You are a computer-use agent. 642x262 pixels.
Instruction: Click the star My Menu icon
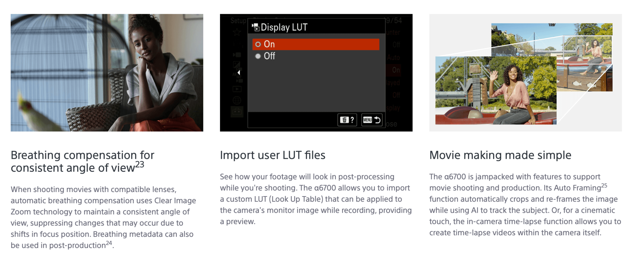(x=237, y=32)
